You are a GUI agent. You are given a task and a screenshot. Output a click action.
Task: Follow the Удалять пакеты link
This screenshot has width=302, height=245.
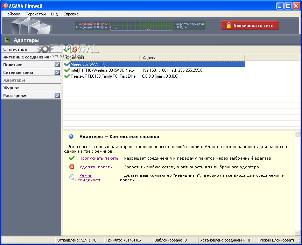(96, 167)
